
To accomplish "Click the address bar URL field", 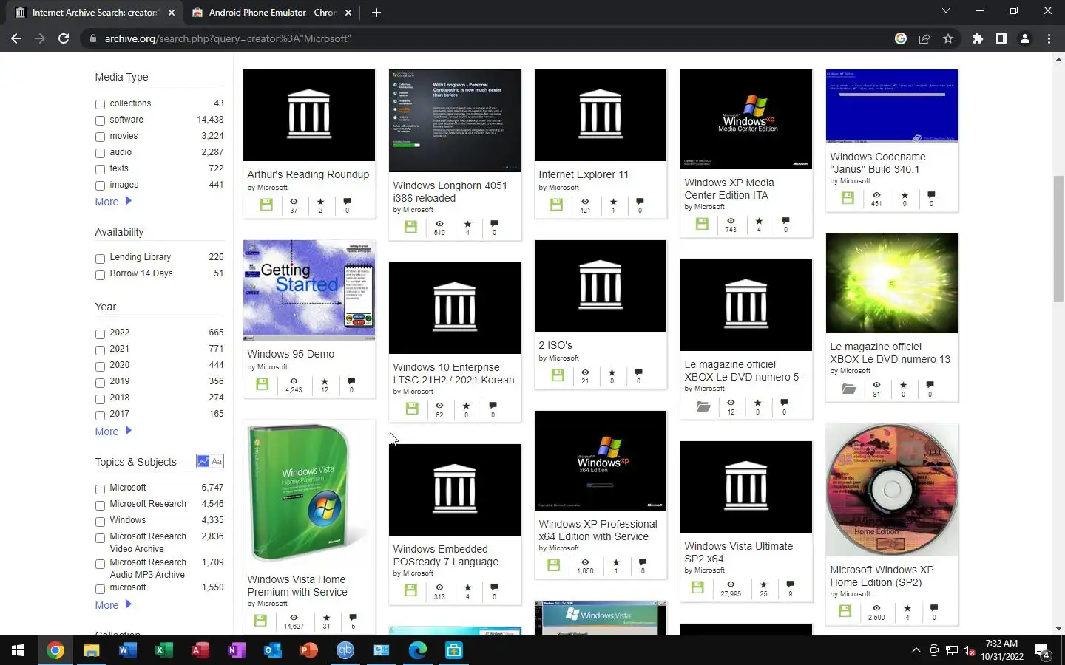I will tap(488, 38).
